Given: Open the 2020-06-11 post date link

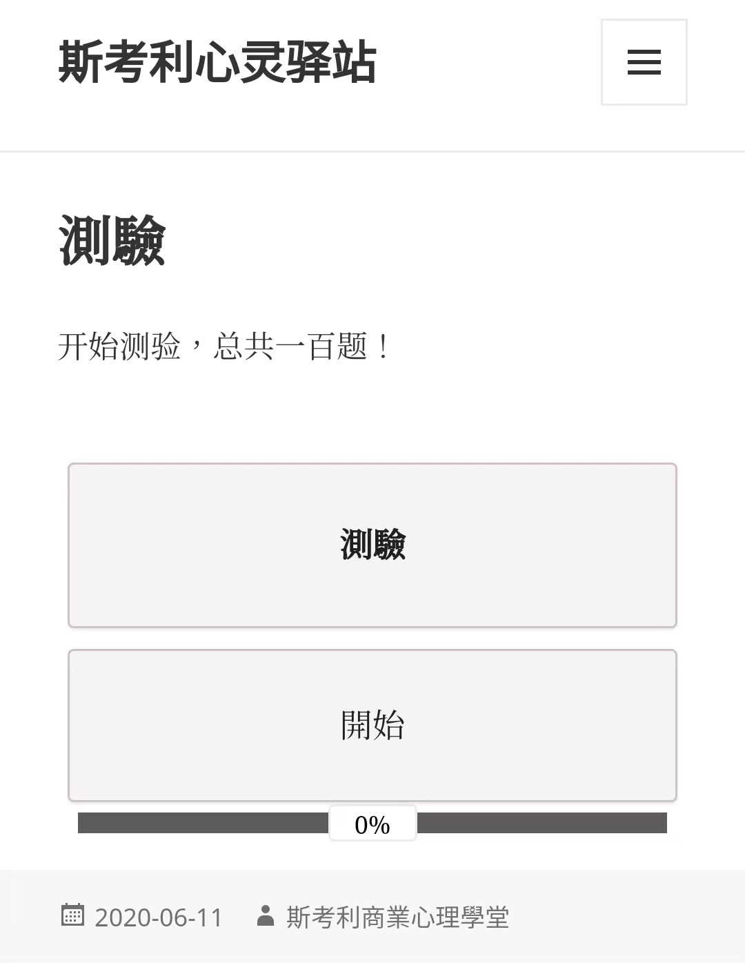Looking at the screenshot, I should click(159, 917).
